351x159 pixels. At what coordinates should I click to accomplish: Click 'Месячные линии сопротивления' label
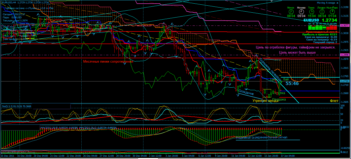[x=108, y=62]
